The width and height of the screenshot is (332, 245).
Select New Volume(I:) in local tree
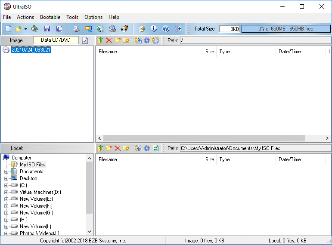click(x=35, y=227)
